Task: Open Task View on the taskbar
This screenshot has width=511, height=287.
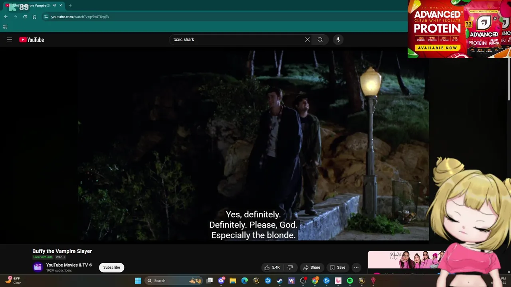Action: (x=210, y=281)
